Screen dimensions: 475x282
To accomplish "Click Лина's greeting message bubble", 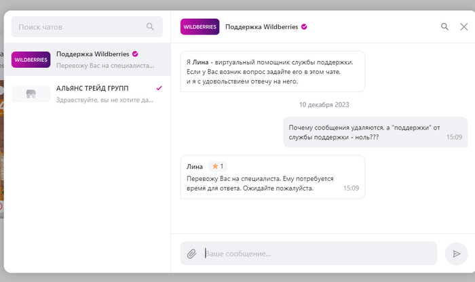I will click(x=273, y=72).
